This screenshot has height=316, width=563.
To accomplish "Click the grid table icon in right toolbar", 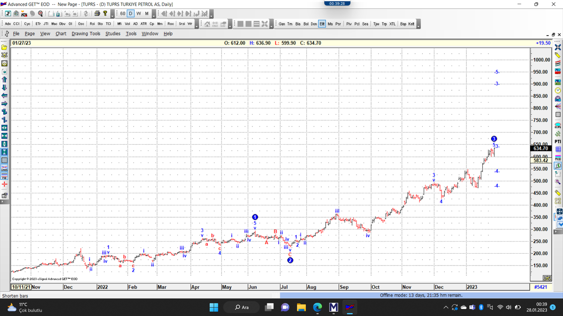I will [558, 115].
